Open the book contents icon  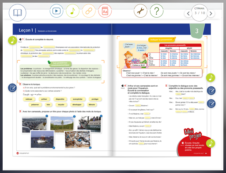18,13
